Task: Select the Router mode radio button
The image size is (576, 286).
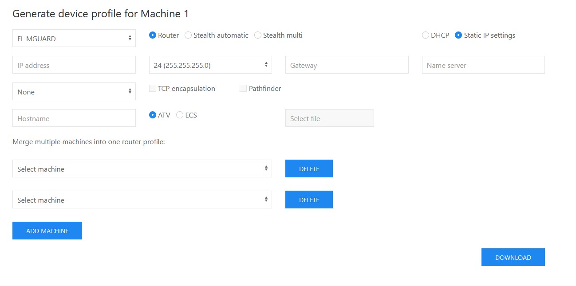Action: tap(153, 35)
